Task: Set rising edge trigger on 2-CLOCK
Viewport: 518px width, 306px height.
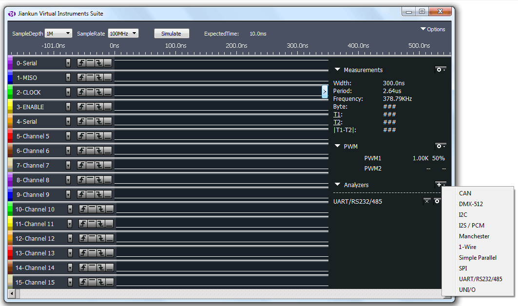Action: pyautogui.click(x=81, y=92)
